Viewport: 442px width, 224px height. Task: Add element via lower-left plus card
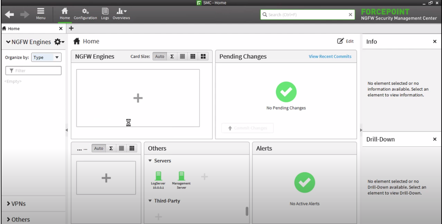[106, 178]
